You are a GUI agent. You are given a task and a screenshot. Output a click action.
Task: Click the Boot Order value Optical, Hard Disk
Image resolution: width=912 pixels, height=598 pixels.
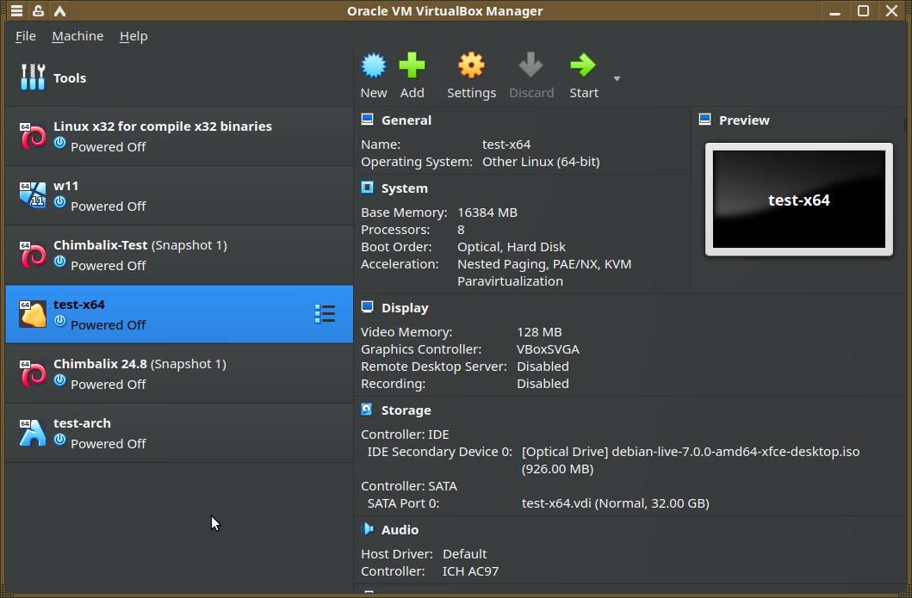(512, 247)
